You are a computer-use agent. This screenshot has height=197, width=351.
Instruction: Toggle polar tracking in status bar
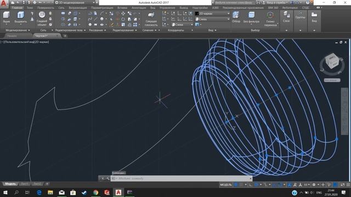coord(257,185)
